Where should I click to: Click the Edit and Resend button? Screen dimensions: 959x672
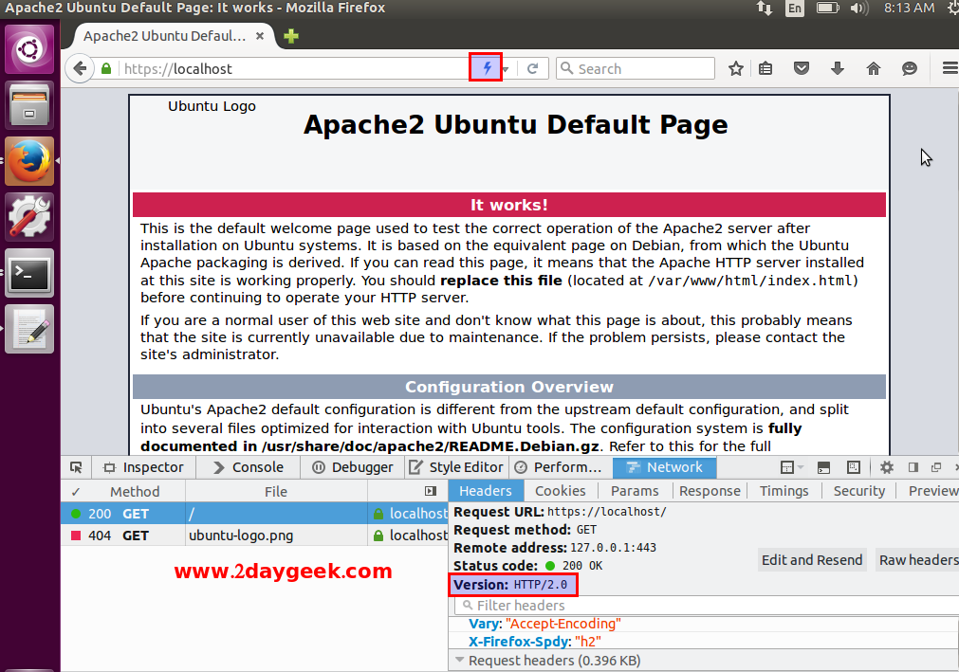click(812, 559)
